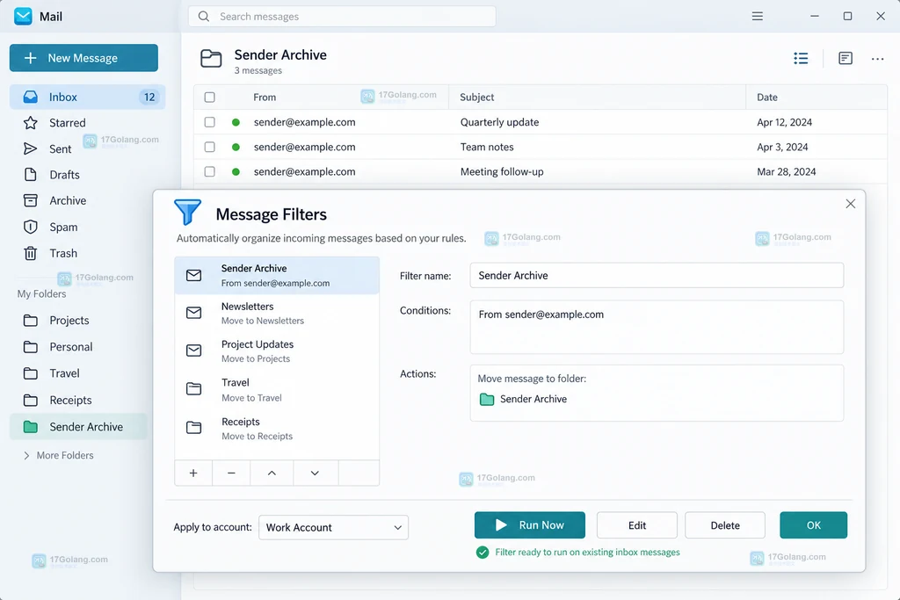Screen dimensions: 900x600
Task: Toggle the select-all messages checkbox
Action: pos(209,97)
